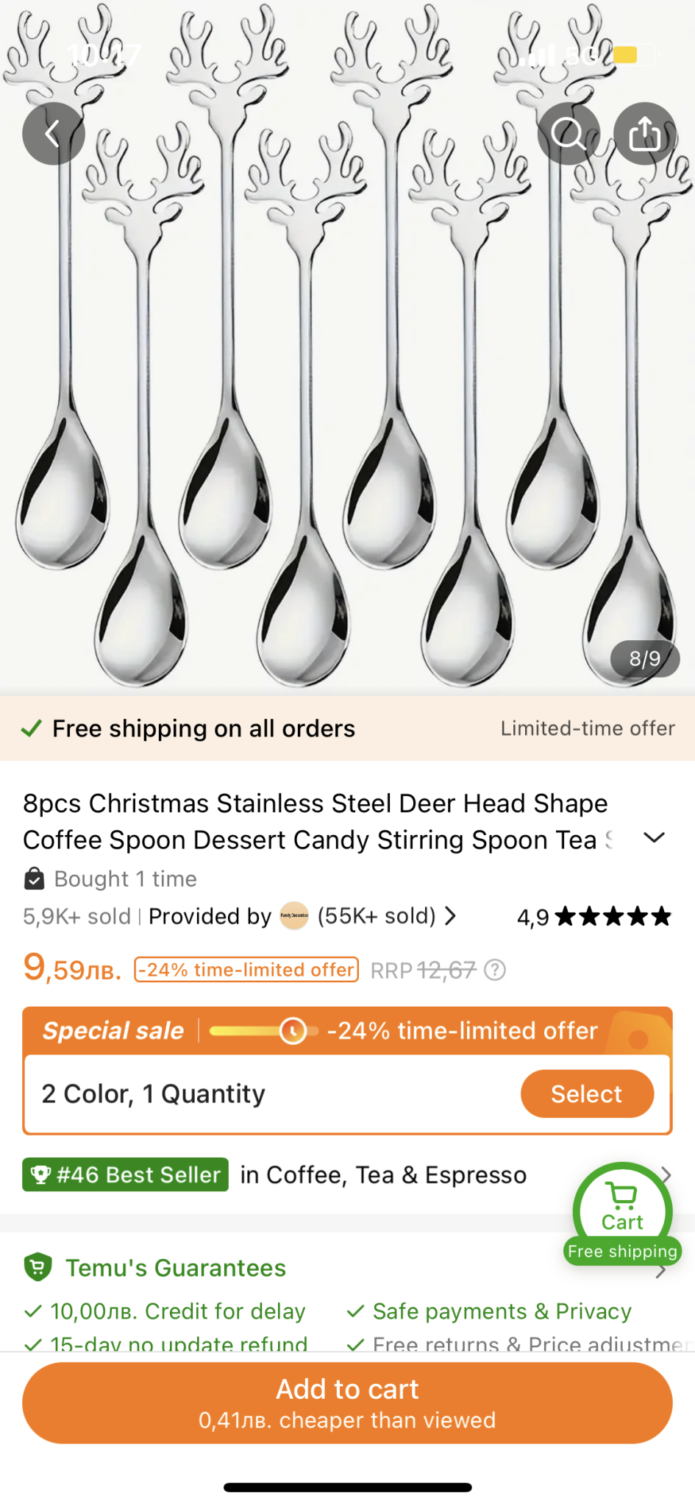The image size is (695, 1507).
Task: Open search with magnifier icon
Action: click(x=569, y=134)
